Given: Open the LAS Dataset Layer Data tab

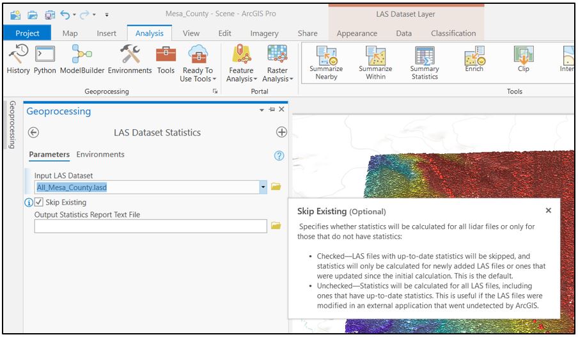Looking at the screenshot, I should click(x=403, y=33).
